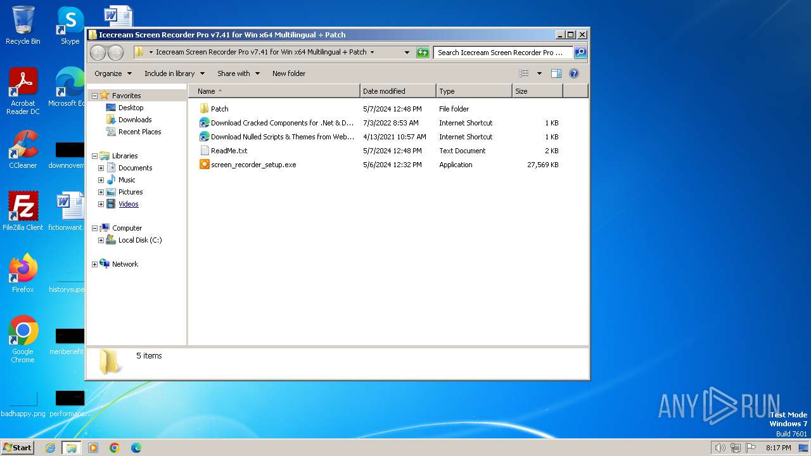Open the Recycle Bin desktop icon
This screenshot has height=456, width=811.
click(23, 25)
